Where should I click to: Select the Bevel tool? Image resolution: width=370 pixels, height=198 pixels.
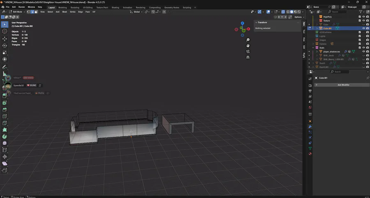[5, 109]
